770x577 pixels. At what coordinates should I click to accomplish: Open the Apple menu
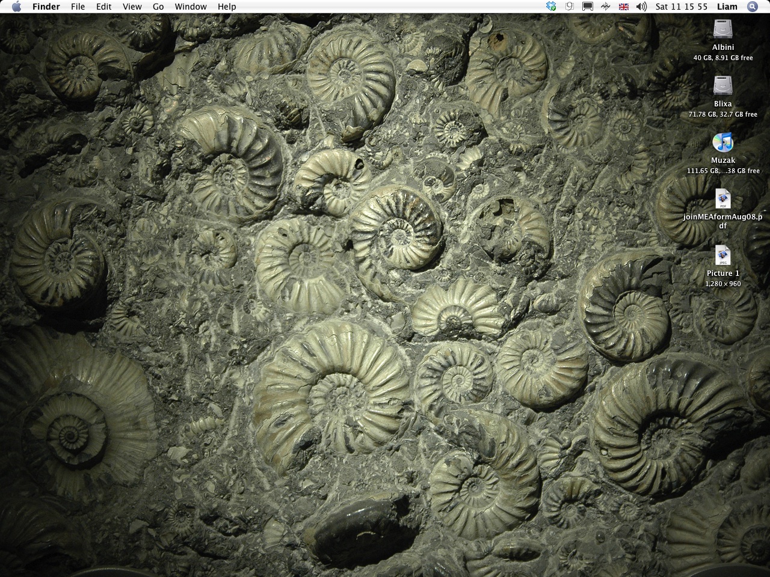coord(16,7)
